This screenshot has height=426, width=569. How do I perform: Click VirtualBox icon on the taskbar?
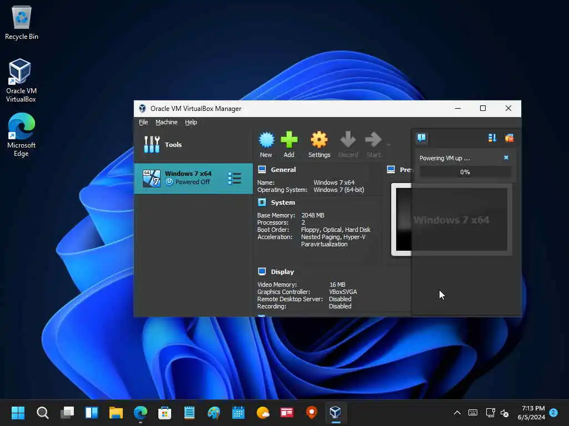point(336,413)
